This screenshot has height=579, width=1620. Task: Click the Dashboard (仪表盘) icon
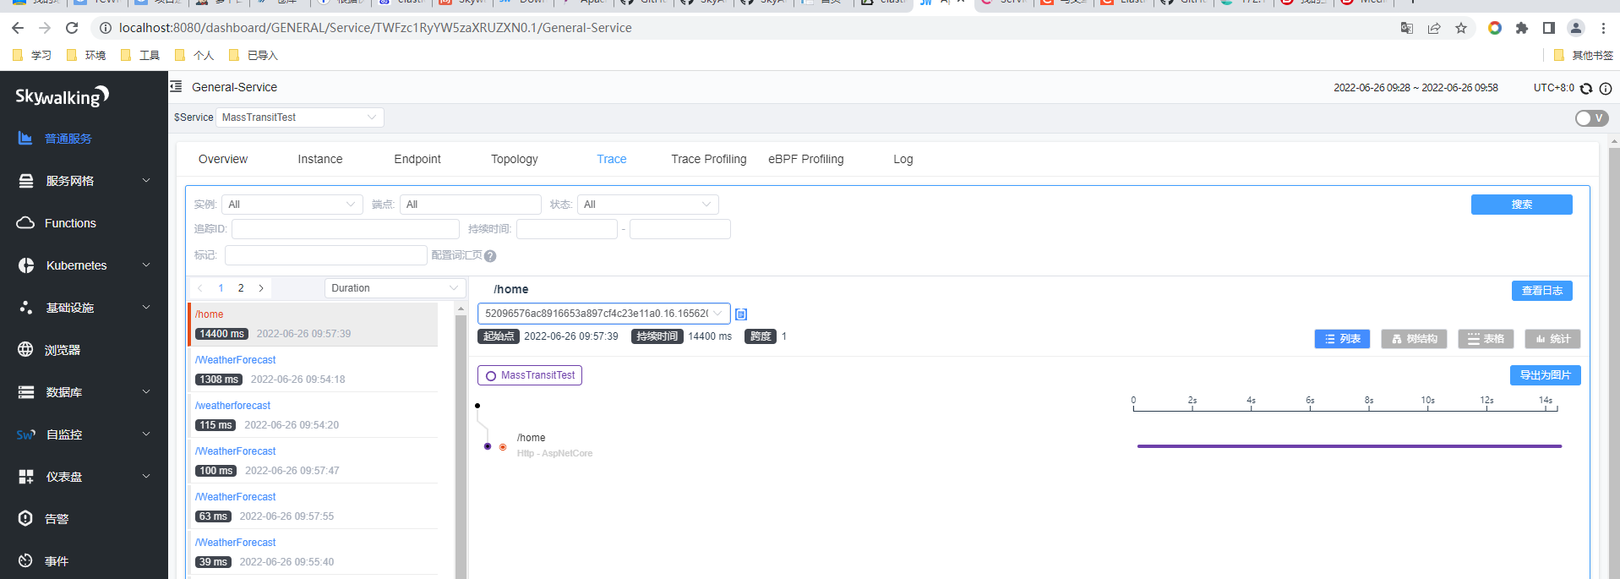pos(26,477)
